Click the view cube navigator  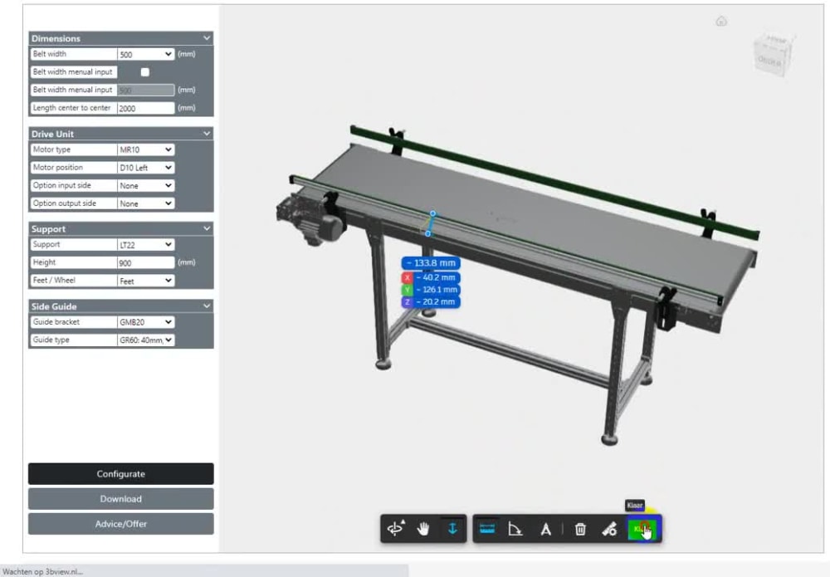click(772, 55)
